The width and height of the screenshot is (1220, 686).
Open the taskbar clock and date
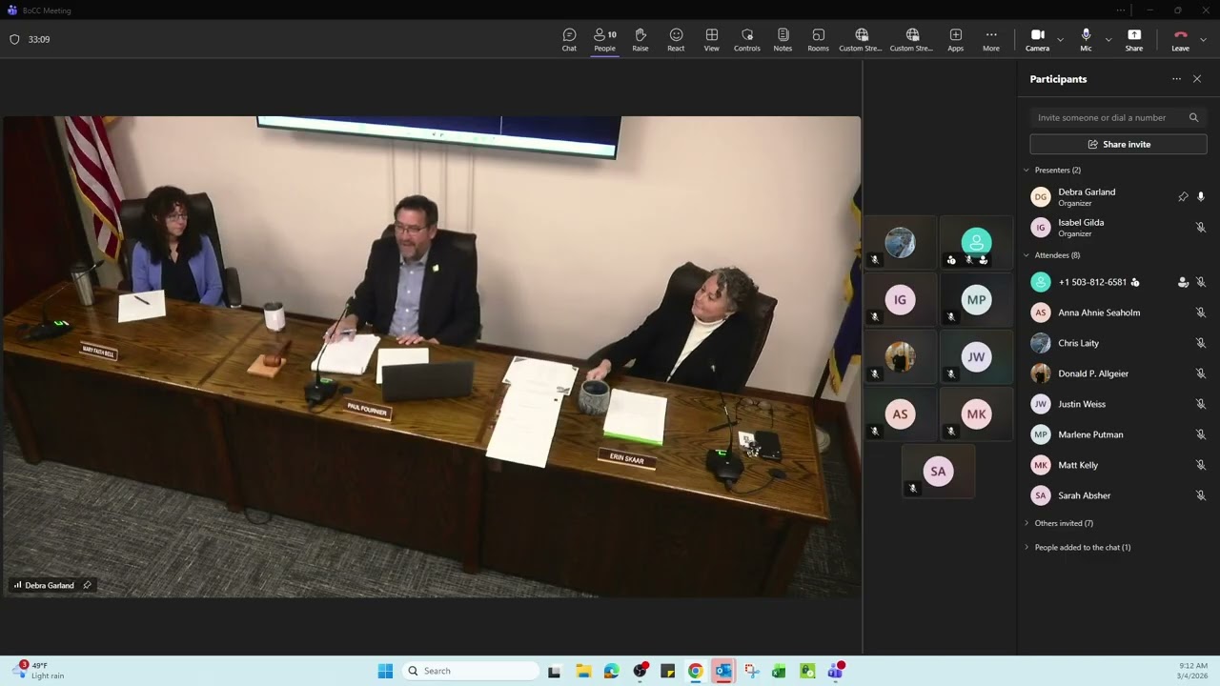tap(1193, 671)
